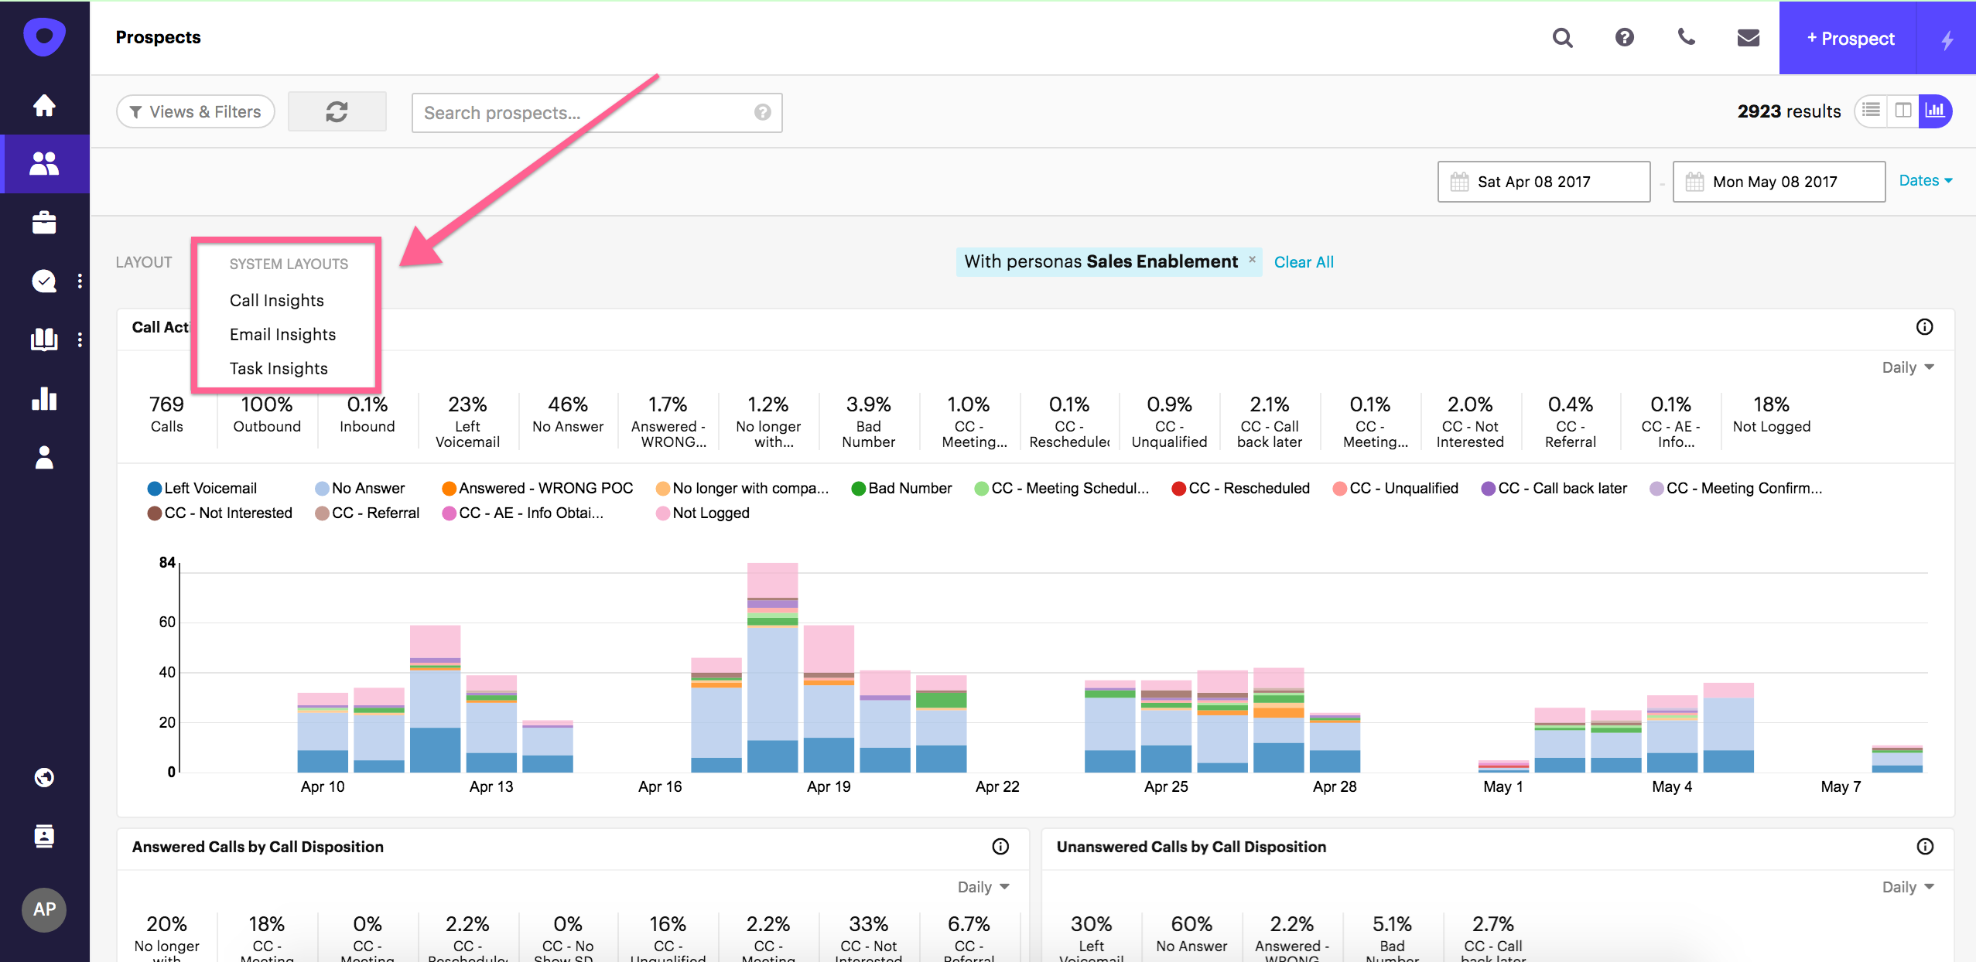The image size is (1976, 962).
Task: Open the Playbooks book icon in sidebar
Action: [x=44, y=340]
